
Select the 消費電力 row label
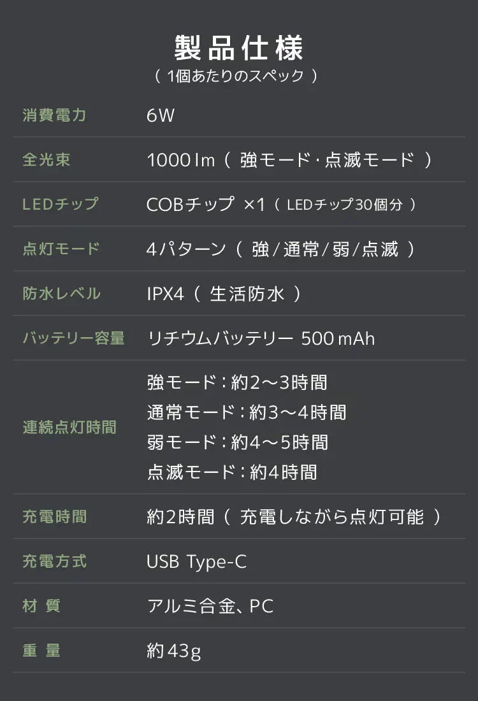tap(54, 115)
